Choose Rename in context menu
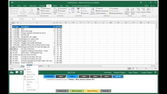Image resolution: width=167 pixels, height=94 pixels. tap(31, 72)
